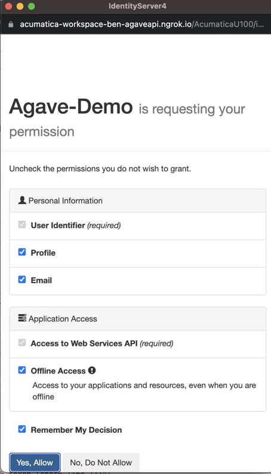Click the No, Do Not Allow button
Screen dimensions: 271x474
pyautogui.click(x=101, y=463)
